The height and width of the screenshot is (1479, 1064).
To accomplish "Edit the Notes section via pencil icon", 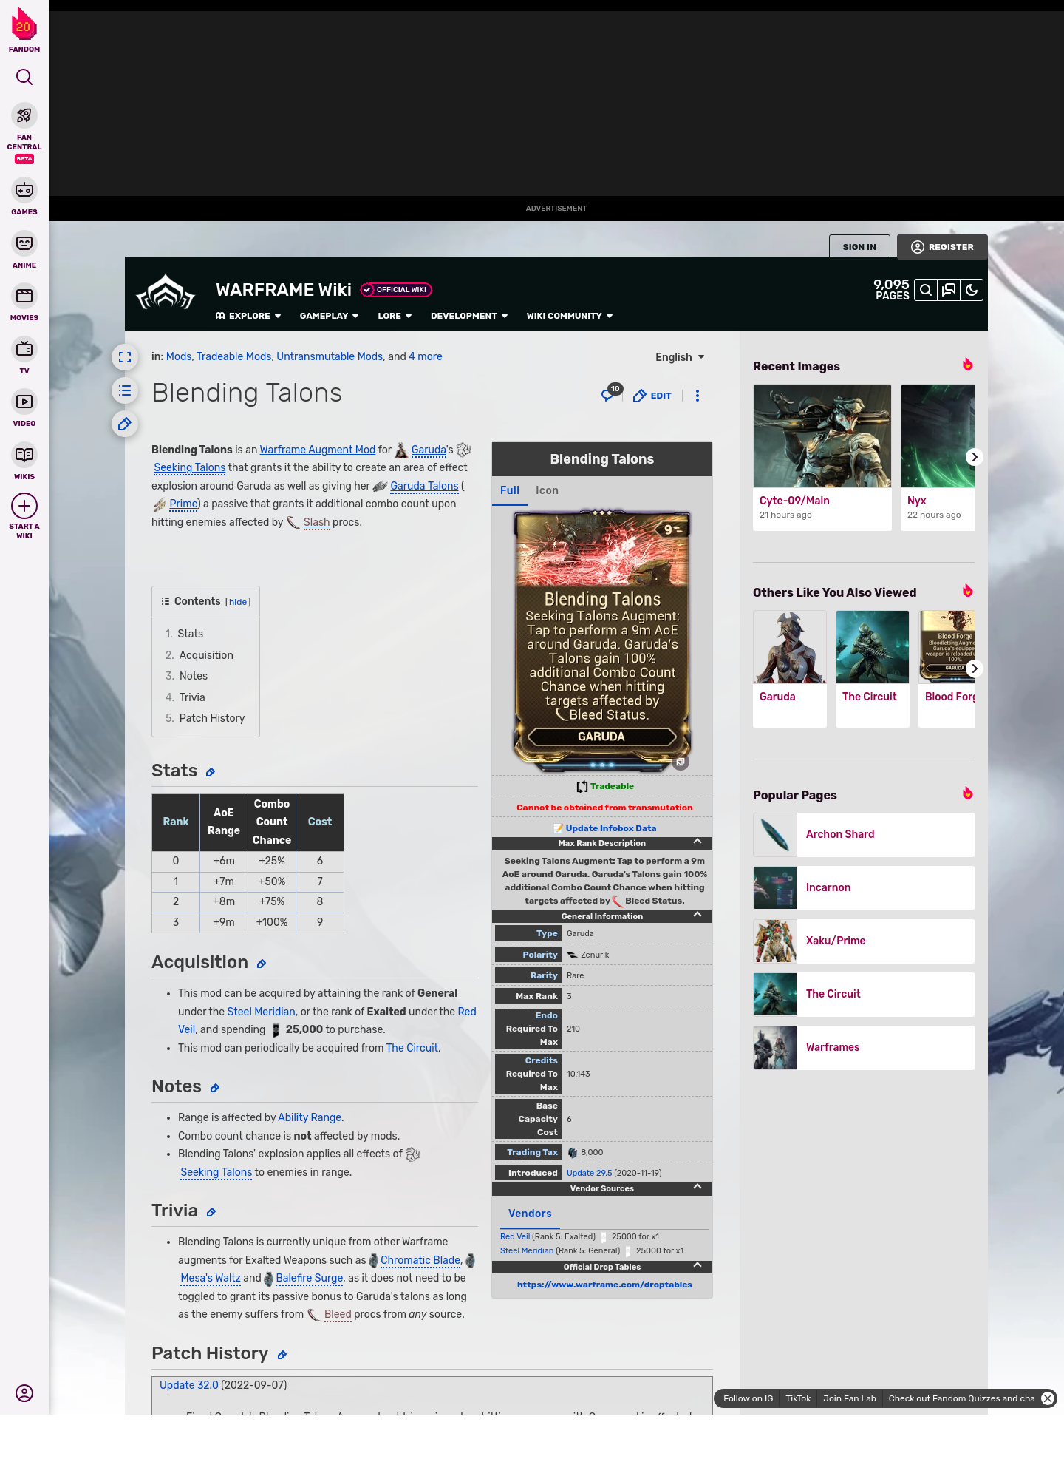I will (x=214, y=1088).
